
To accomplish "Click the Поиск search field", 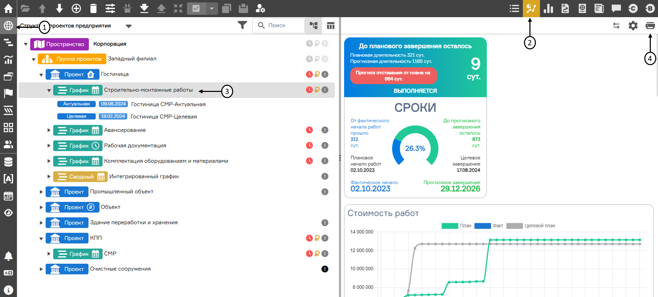I will click(x=278, y=25).
